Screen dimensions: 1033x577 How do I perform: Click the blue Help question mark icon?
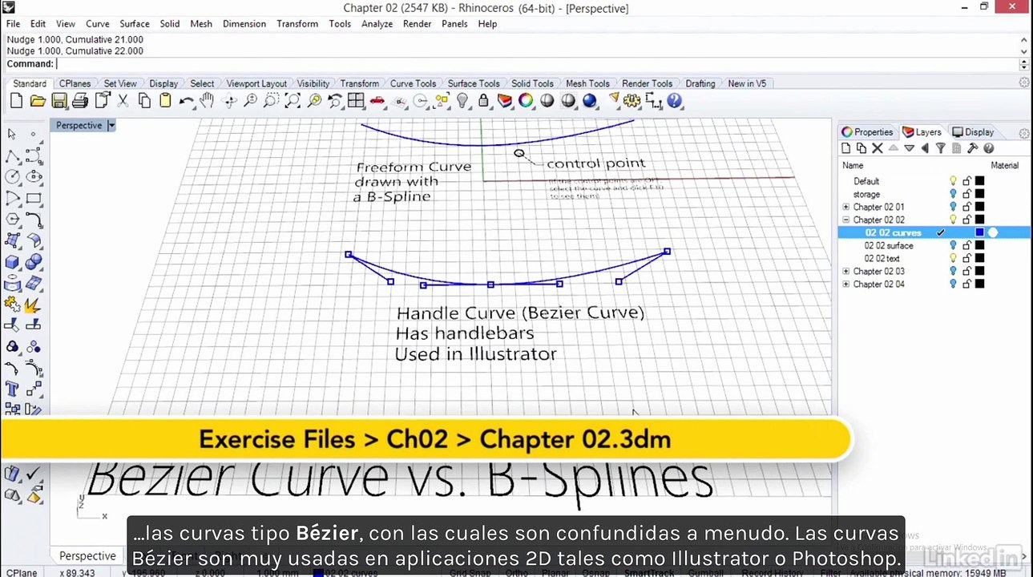(x=675, y=101)
